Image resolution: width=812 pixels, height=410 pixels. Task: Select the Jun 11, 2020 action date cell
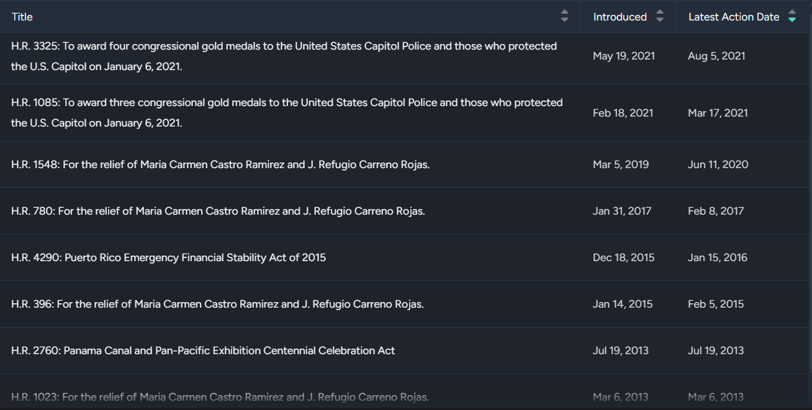pyautogui.click(x=718, y=164)
